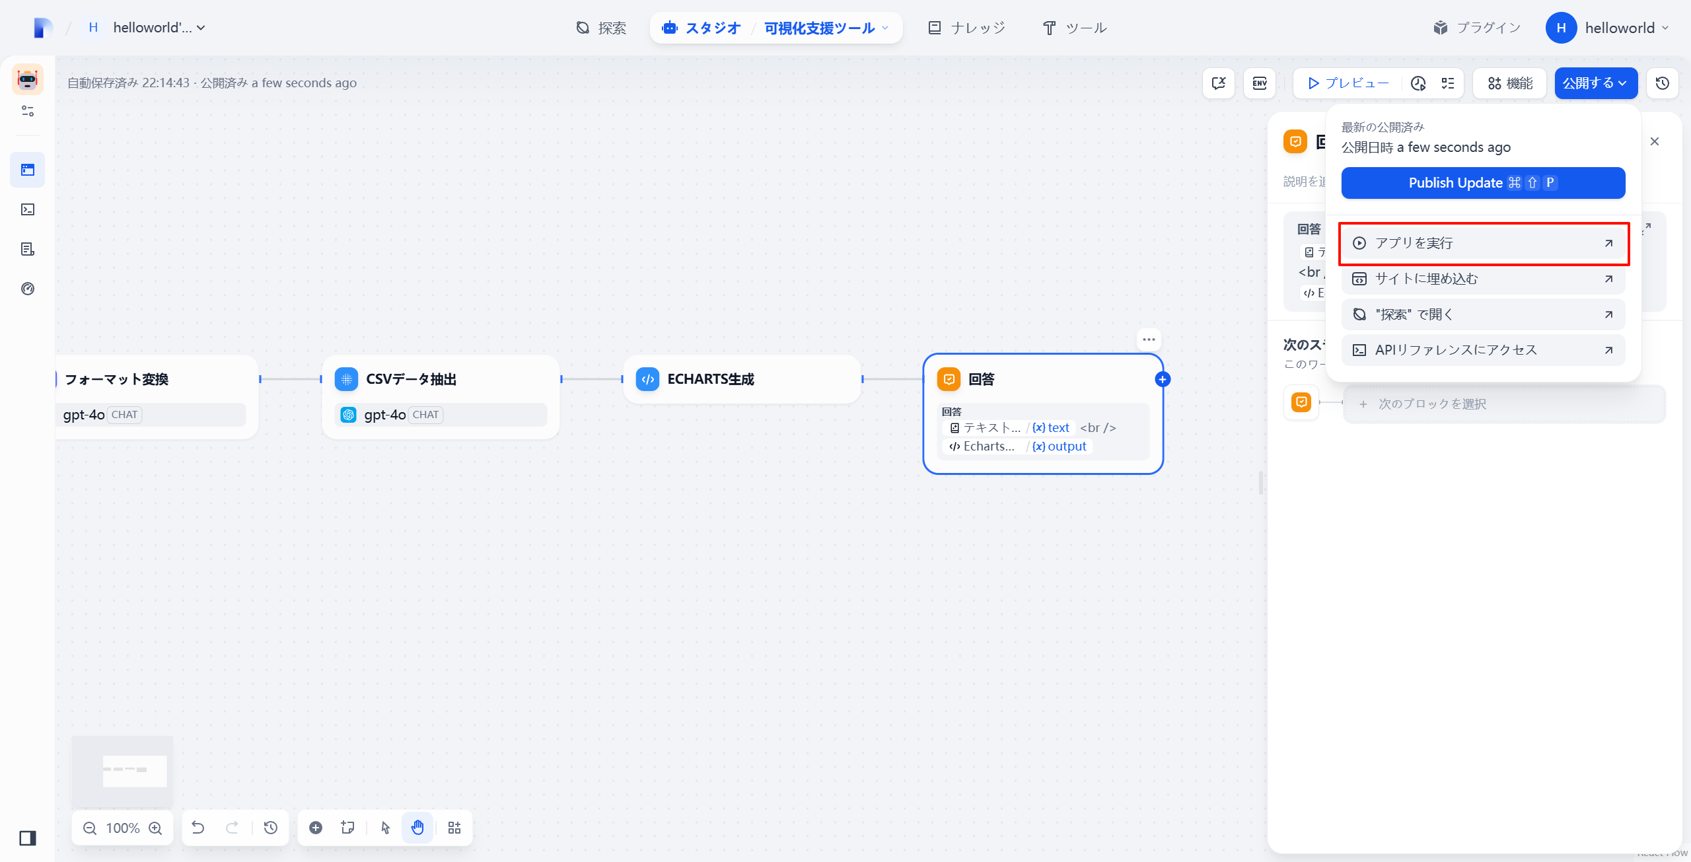Click the プレビュー preview button
The image size is (1691, 862).
tap(1348, 83)
